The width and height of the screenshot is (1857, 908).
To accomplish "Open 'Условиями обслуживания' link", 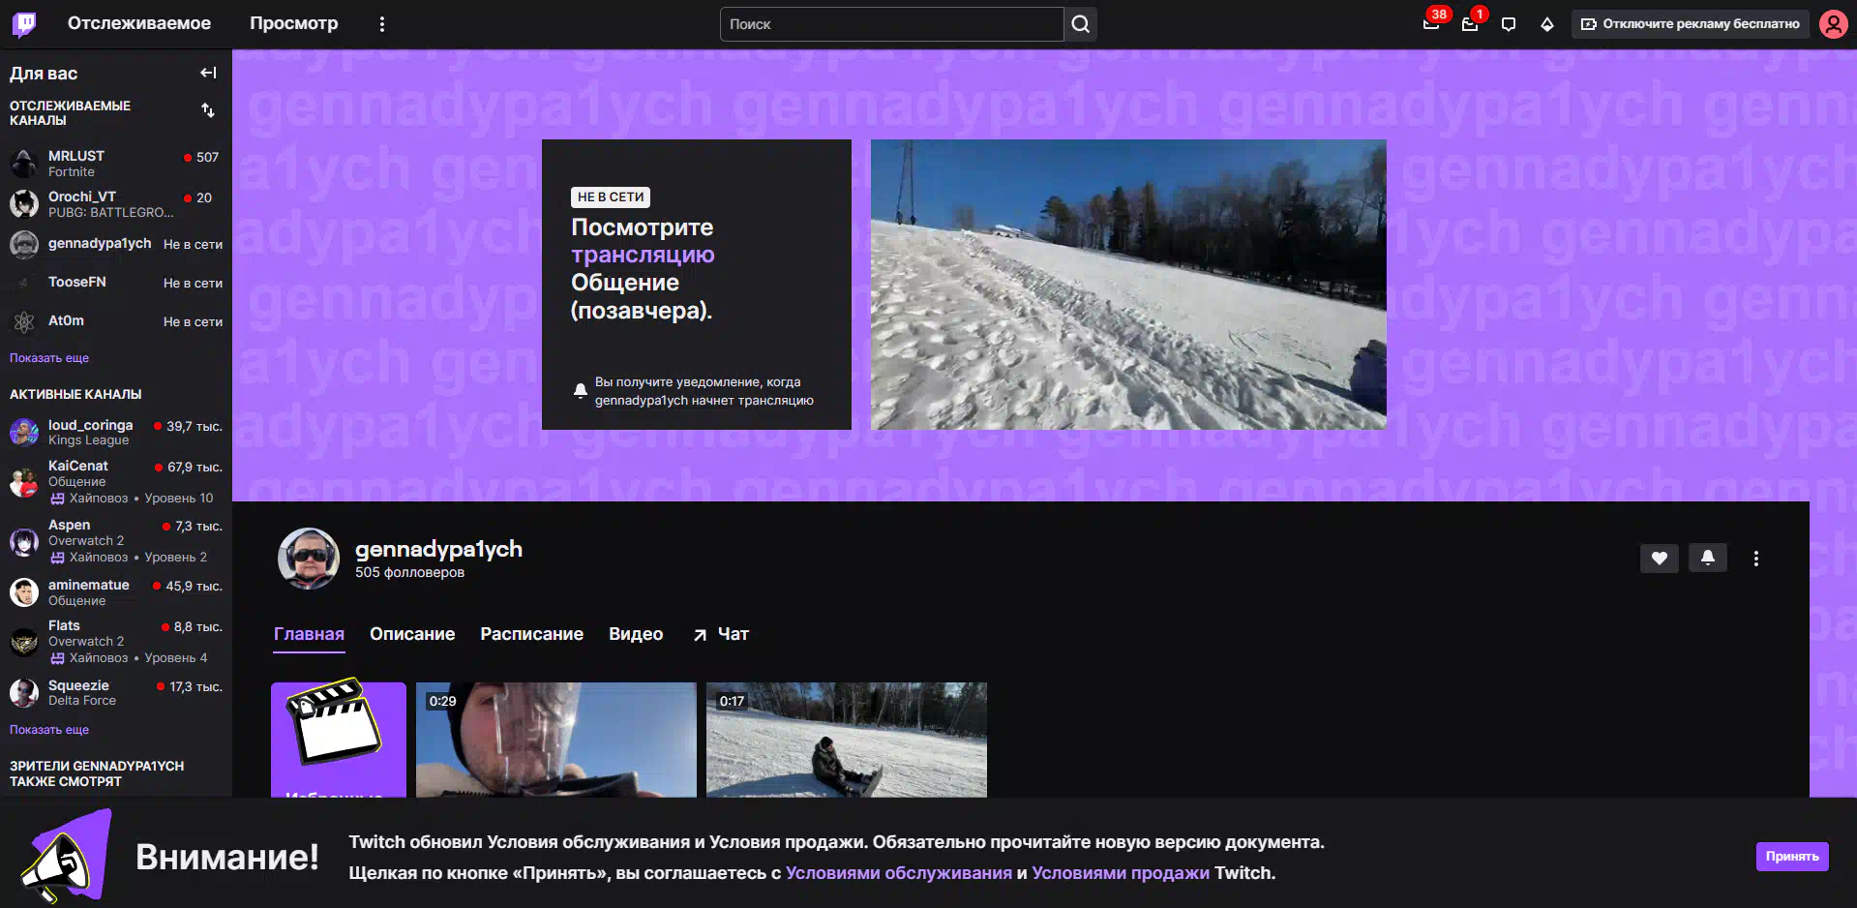I will 899,873.
